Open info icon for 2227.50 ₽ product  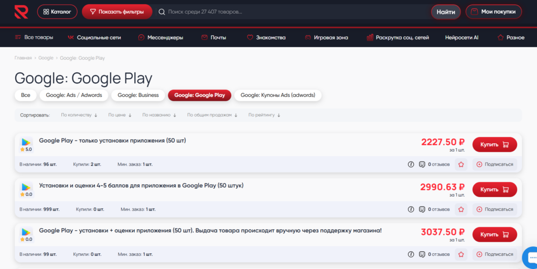coord(411,164)
